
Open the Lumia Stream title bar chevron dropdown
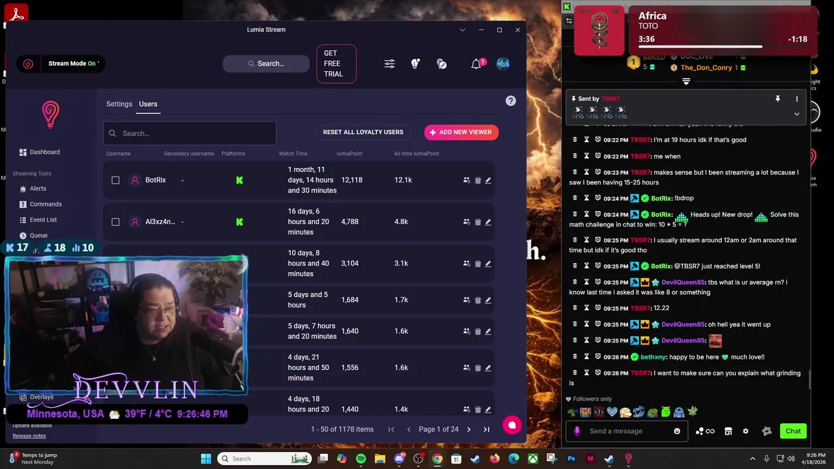point(463,30)
